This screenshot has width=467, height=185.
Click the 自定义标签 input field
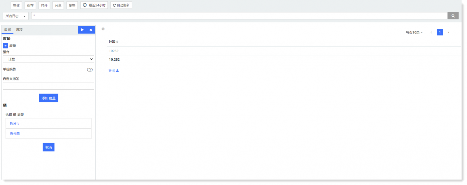pyautogui.click(x=48, y=86)
